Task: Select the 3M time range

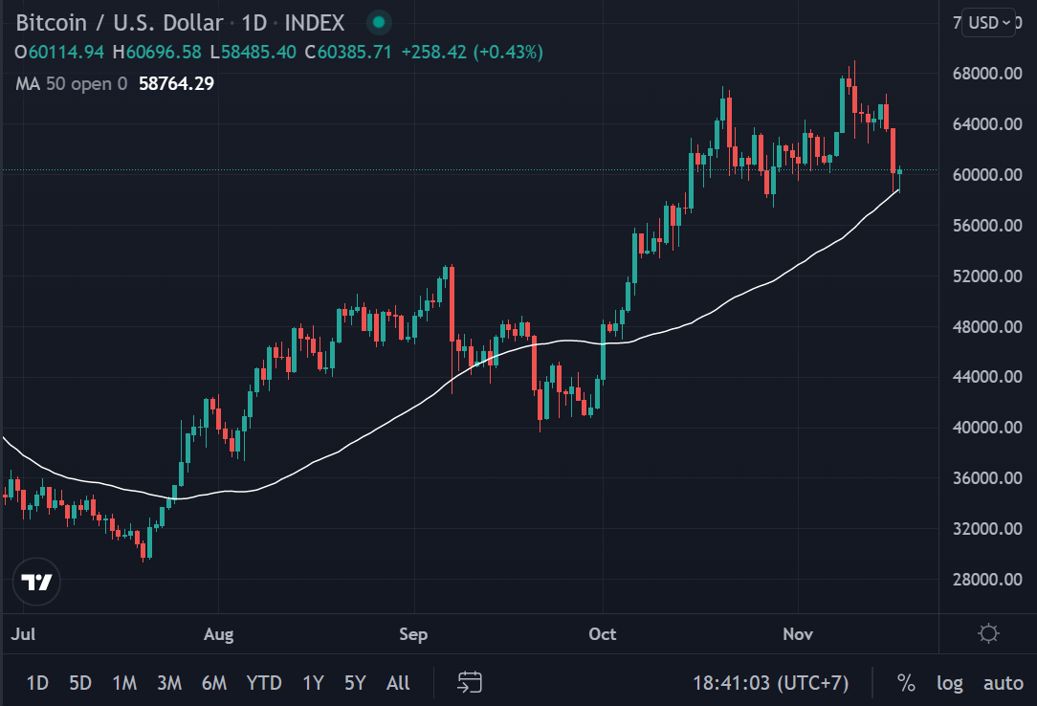Action: click(x=169, y=683)
